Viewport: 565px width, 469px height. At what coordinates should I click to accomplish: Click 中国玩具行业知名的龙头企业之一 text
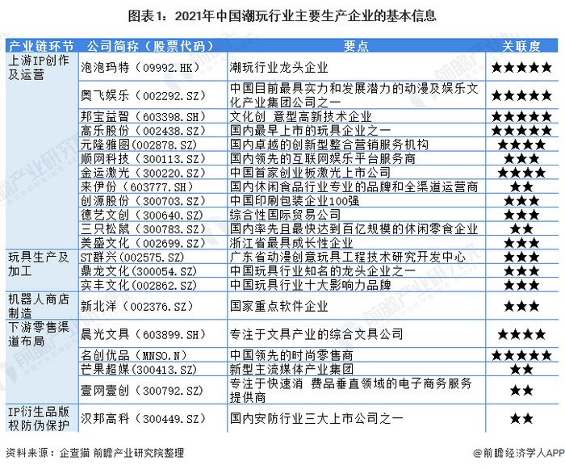click(x=323, y=271)
